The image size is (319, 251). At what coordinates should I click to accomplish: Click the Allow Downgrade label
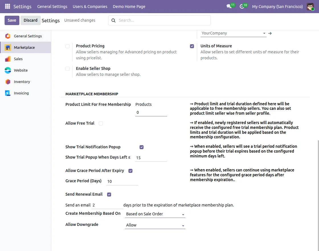coord(82,224)
